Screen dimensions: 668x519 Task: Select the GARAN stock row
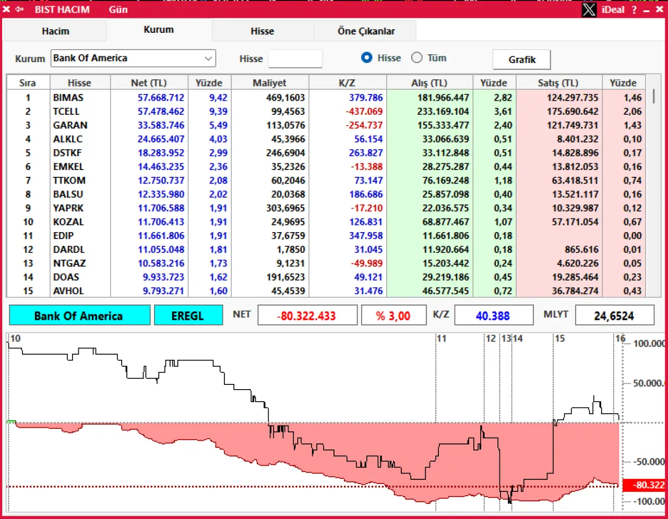[326, 125]
